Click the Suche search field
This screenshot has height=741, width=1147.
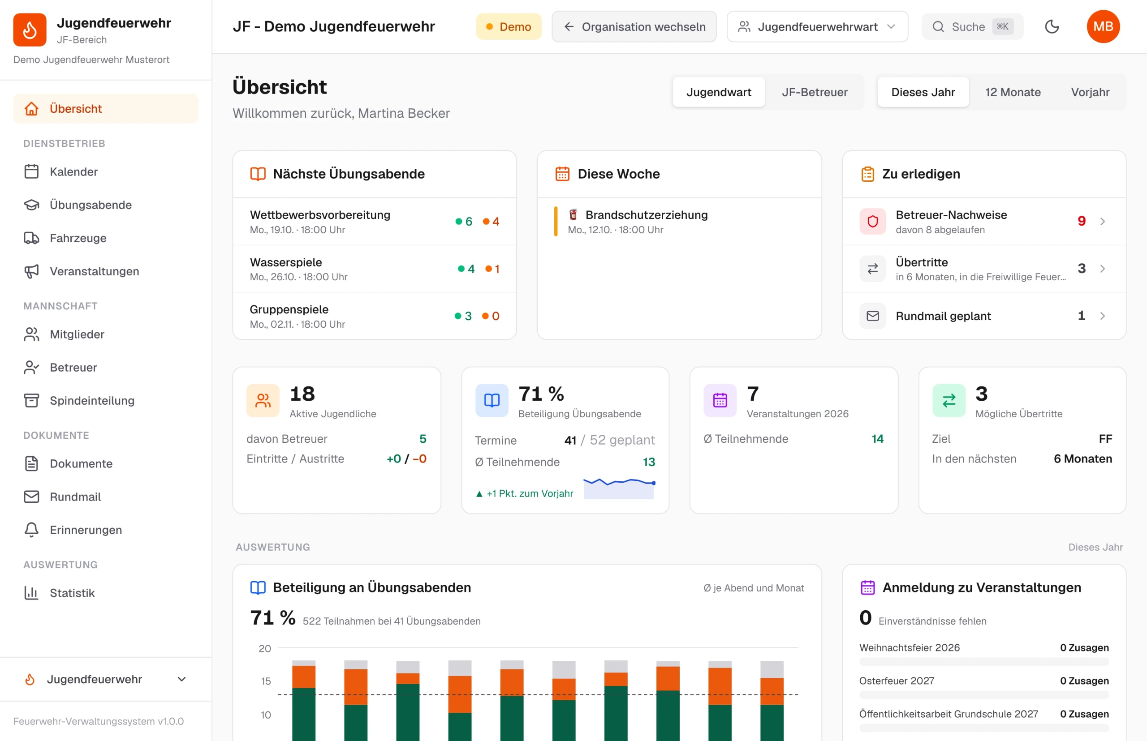click(x=972, y=26)
